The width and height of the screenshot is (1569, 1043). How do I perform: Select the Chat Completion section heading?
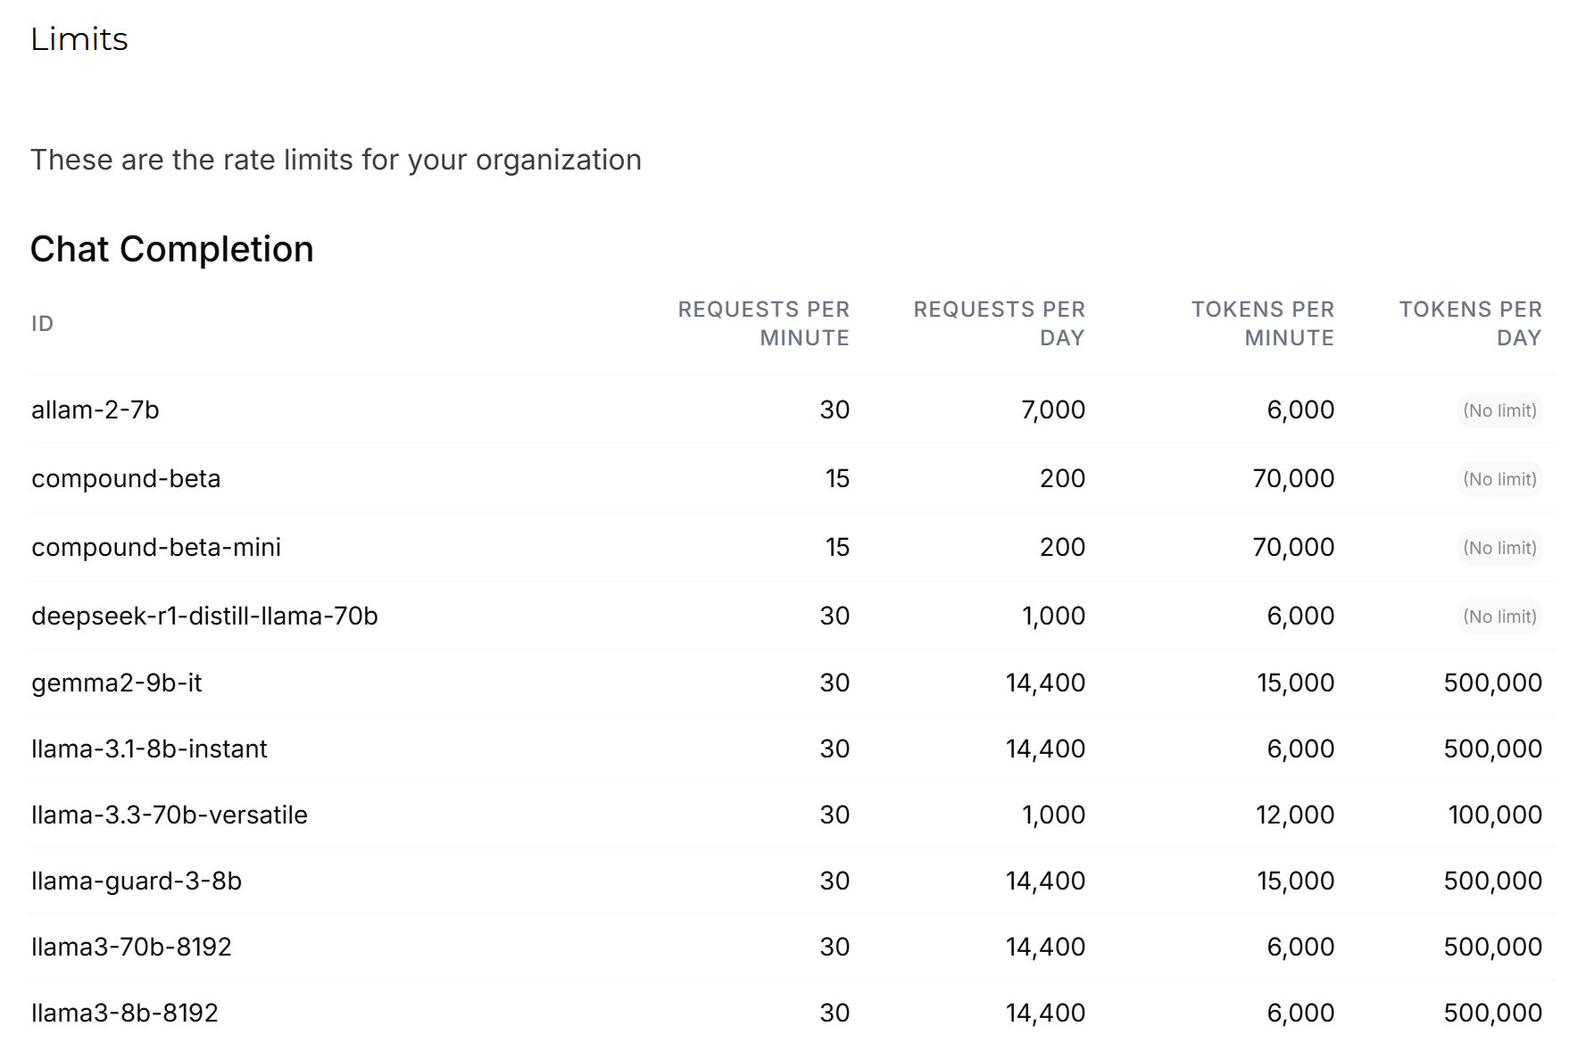coord(172,249)
